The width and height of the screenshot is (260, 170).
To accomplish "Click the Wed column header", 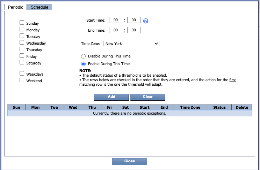I will pos(73,107).
